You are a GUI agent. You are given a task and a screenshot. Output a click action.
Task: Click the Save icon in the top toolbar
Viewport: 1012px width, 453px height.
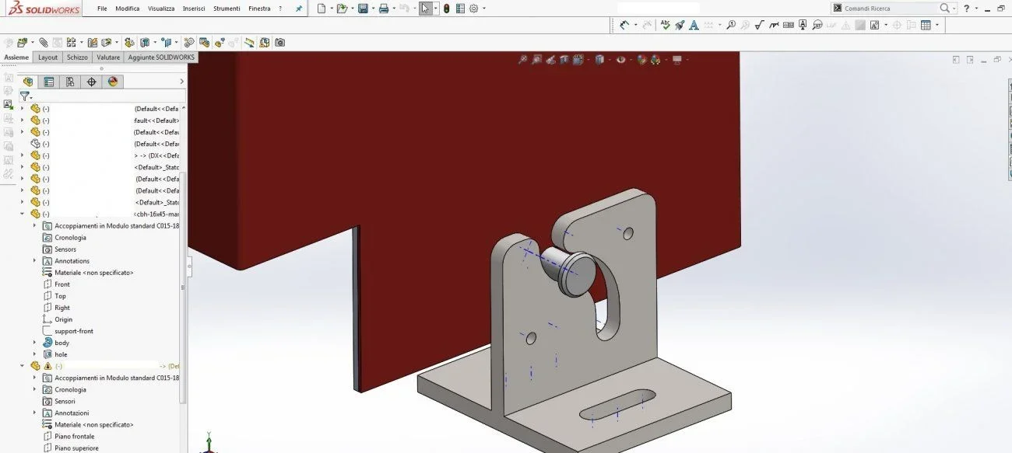(x=363, y=9)
